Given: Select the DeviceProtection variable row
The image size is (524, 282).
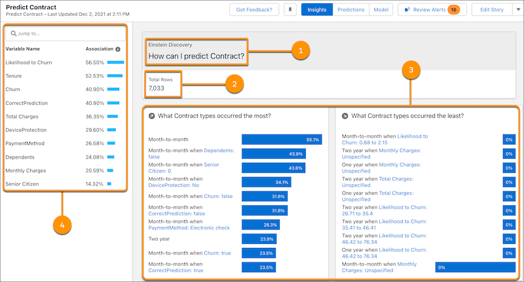Looking at the screenshot, I should [64, 130].
